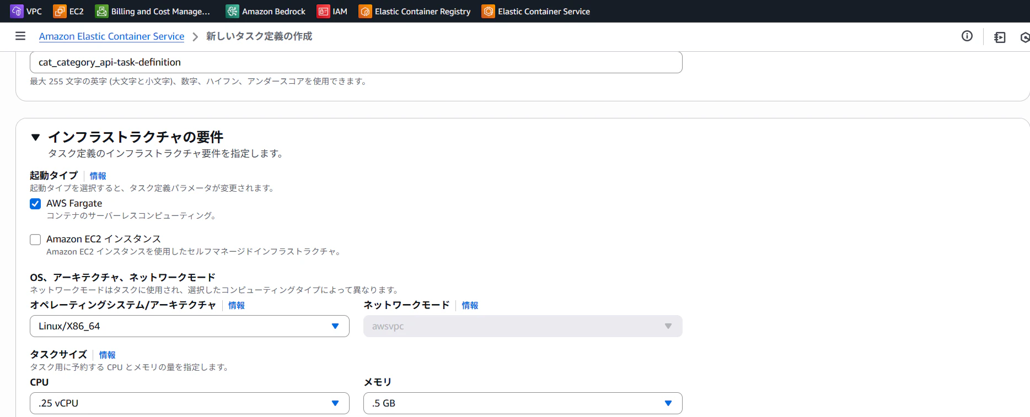The image size is (1030, 417).
Task: Click the OS、アーキテクチャ、ネットワークモード heading
Action: (x=122, y=277)
